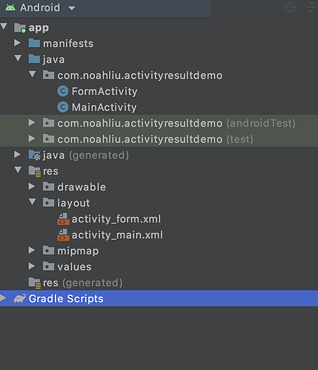The width and height of the screenshot is (318, 370).
Task: Click the activity_form.xml layout file icon
Action: (63, 219)
